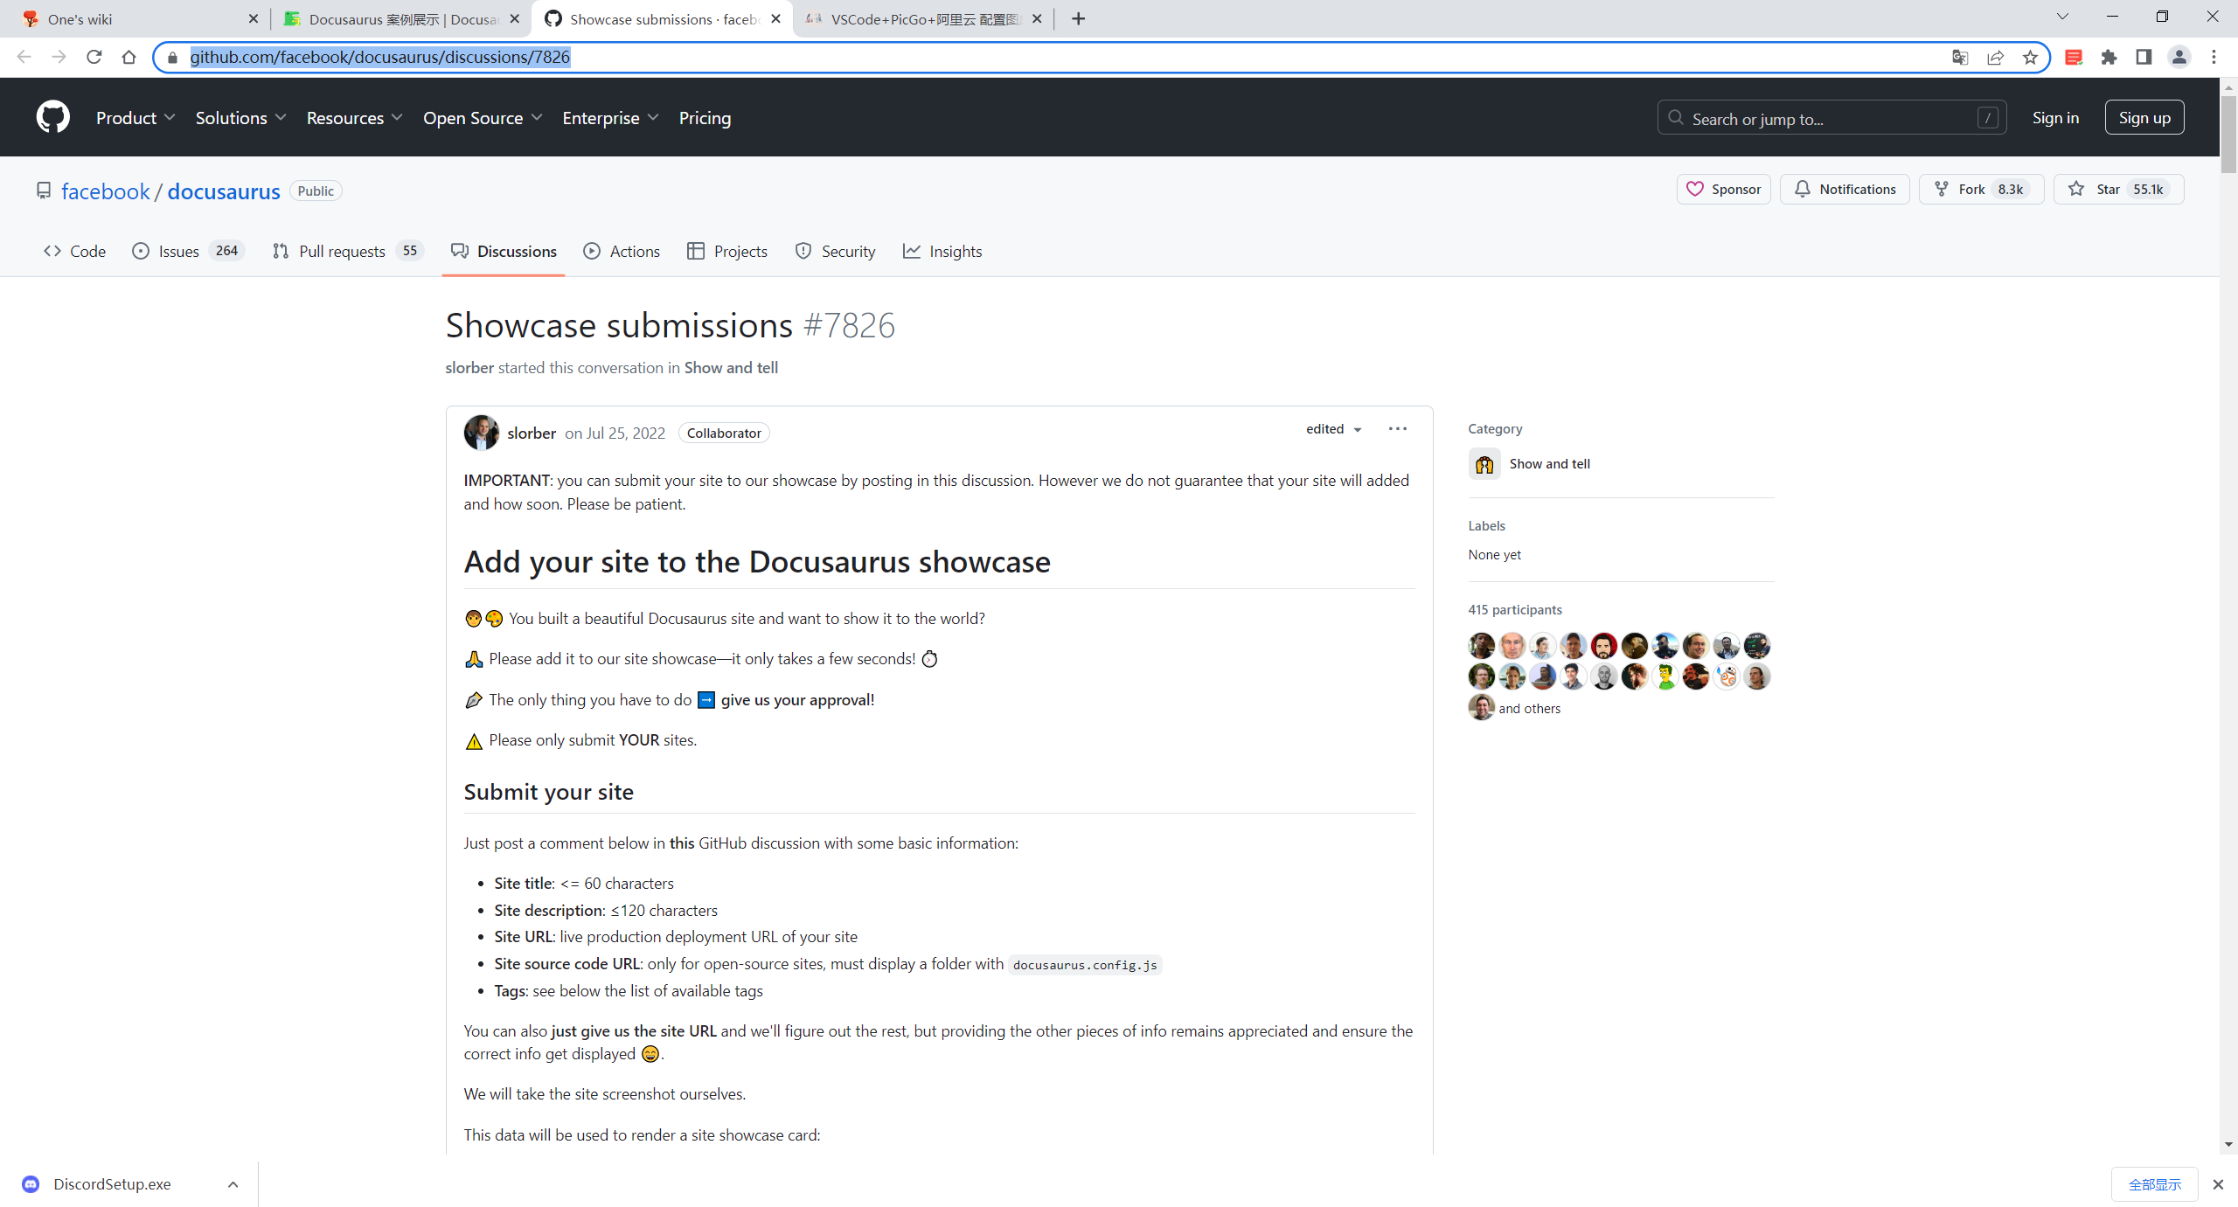Viewport: 2238px width, 1207px height.
Task: Go to the browser home icon
Action: click(129, 57)
